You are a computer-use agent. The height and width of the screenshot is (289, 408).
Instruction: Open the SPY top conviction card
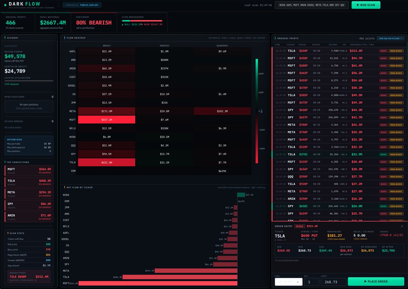point(29,205)
